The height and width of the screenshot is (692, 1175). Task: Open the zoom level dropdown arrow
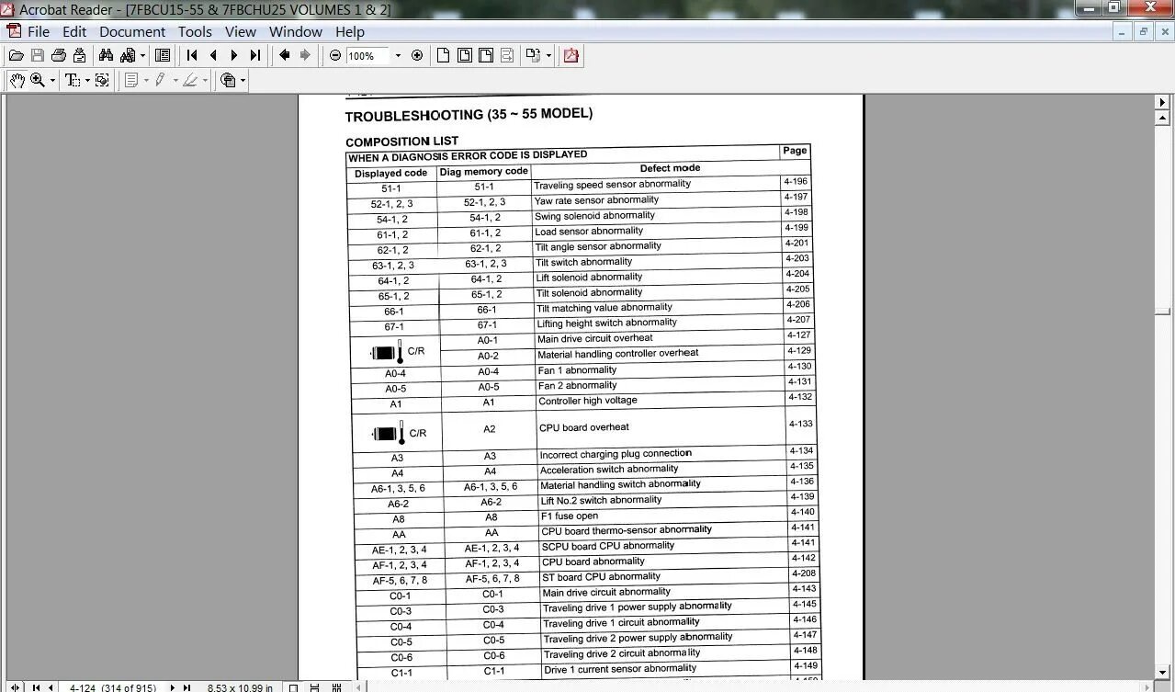point(398,56)
